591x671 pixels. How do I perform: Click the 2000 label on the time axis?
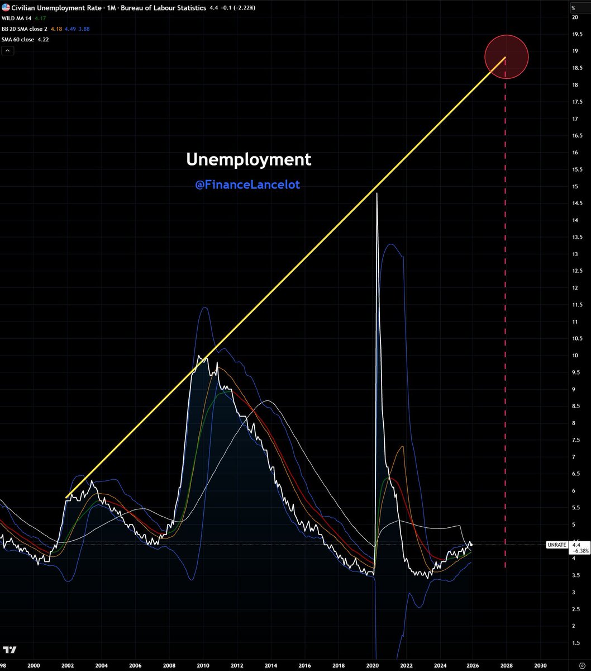pyautogui.click(x=34, y=666)
